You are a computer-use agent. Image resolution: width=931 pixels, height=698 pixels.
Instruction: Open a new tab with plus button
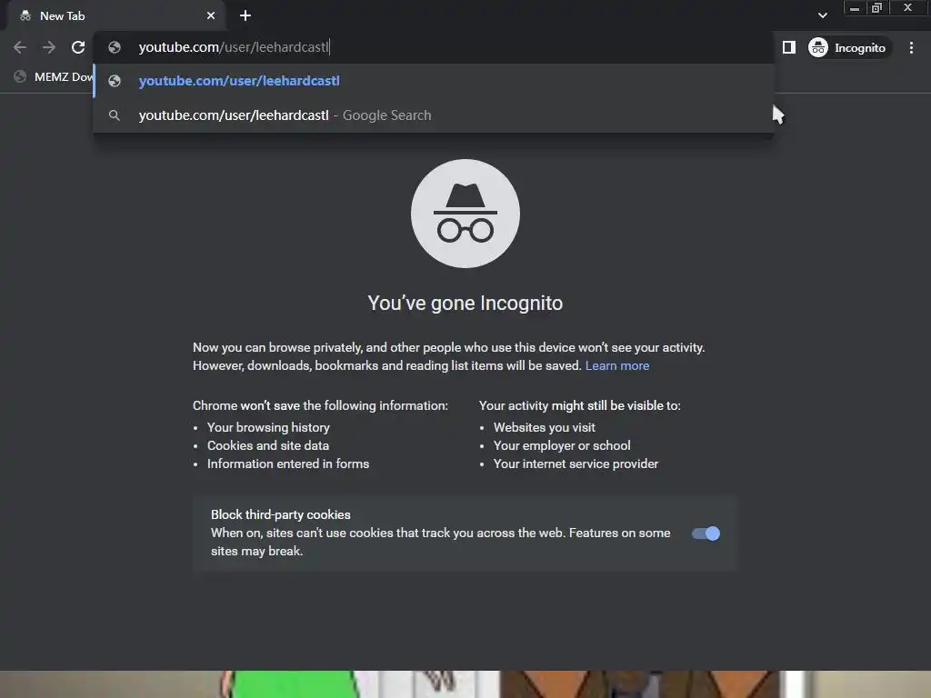point(245,15)
